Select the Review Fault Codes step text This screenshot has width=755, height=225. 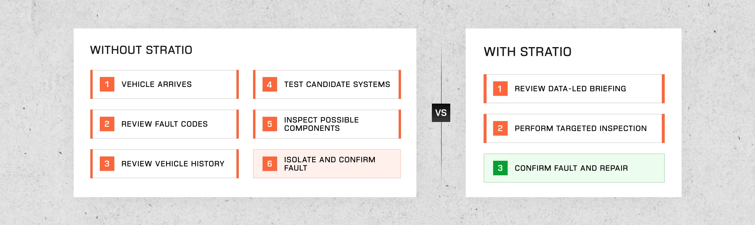(165, 124)
